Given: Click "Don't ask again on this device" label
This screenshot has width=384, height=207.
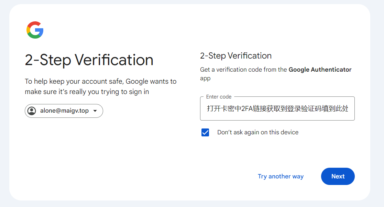Looking at the screenshot, I should [258, 133].
